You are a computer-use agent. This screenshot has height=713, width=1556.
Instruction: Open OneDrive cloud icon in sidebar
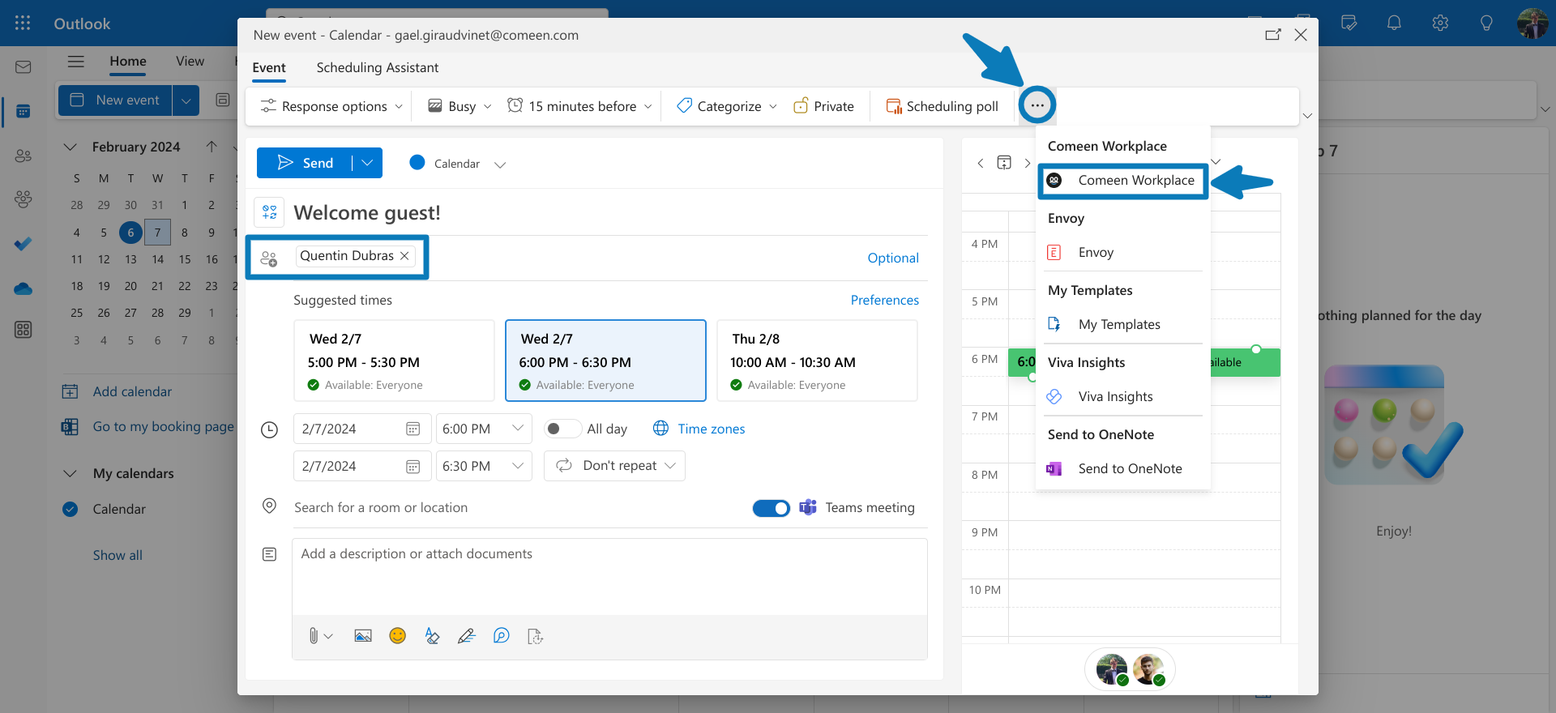click(23, 288)
